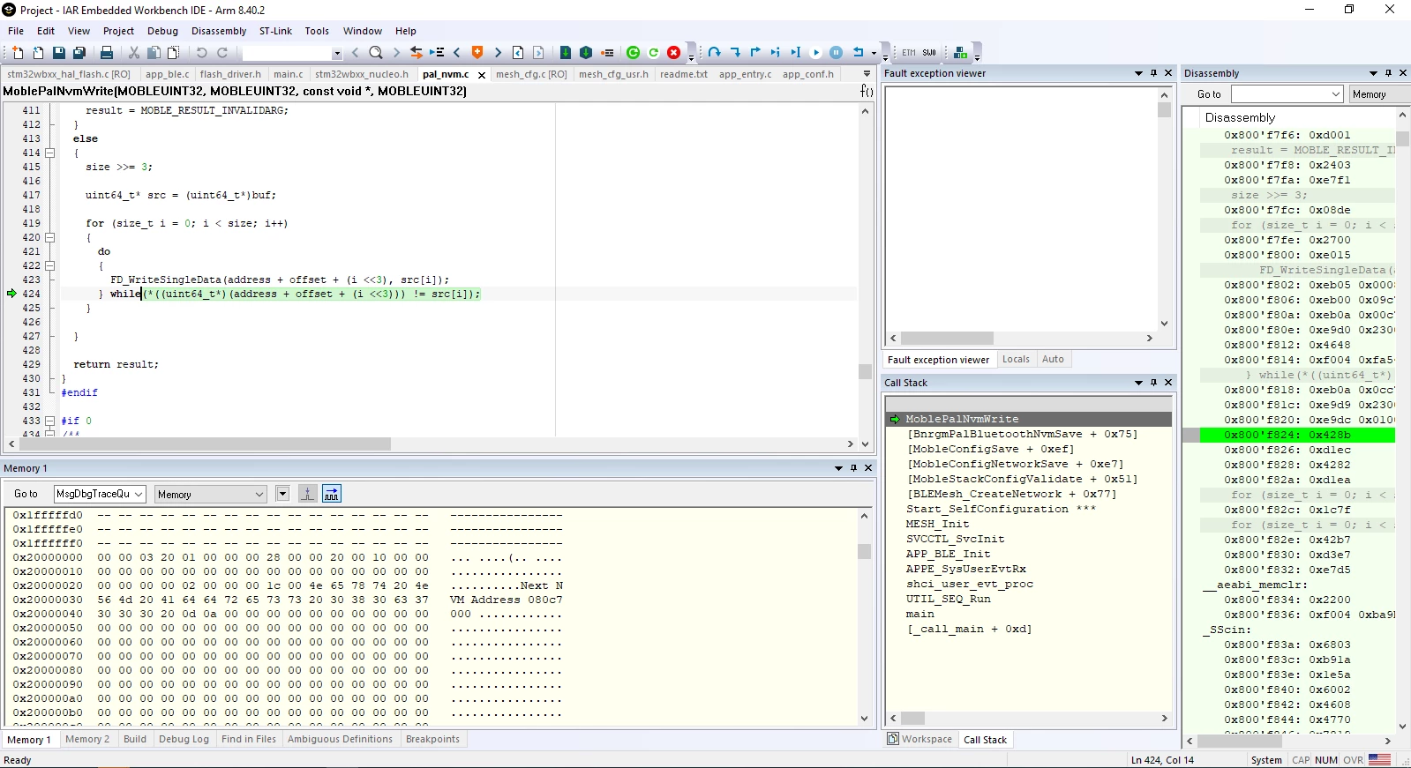
Task: Switch to Locals tab
Action: tap(1016, 359)
